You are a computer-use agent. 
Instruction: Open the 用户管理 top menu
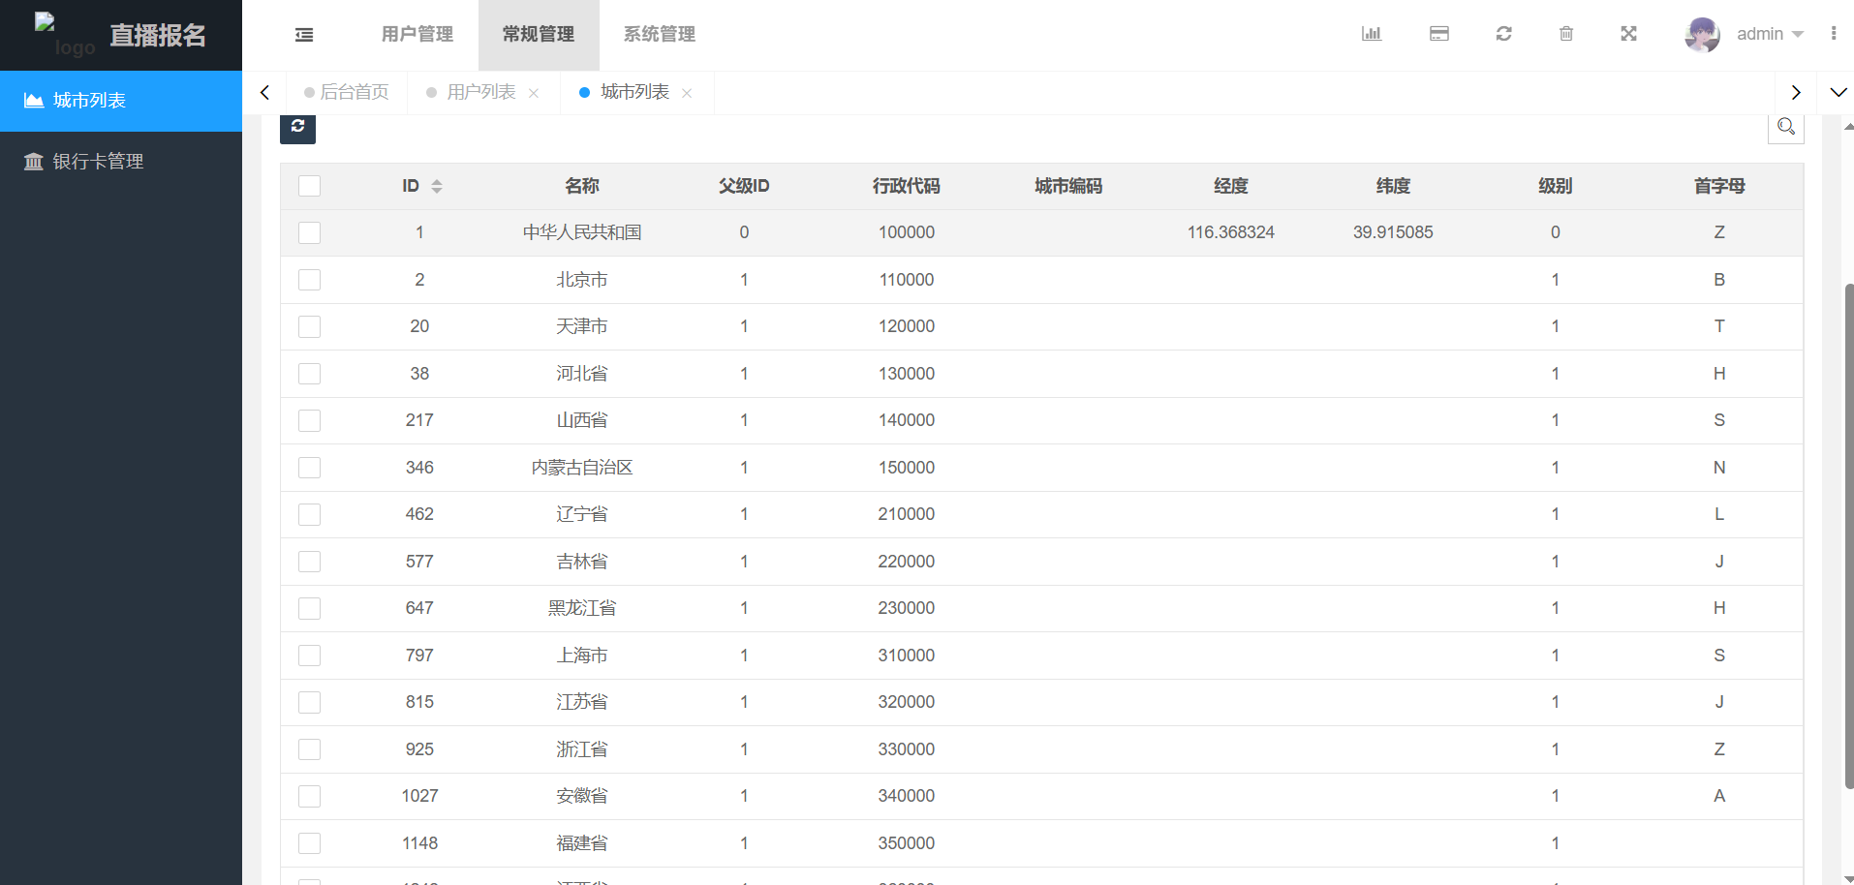[417, 35]
